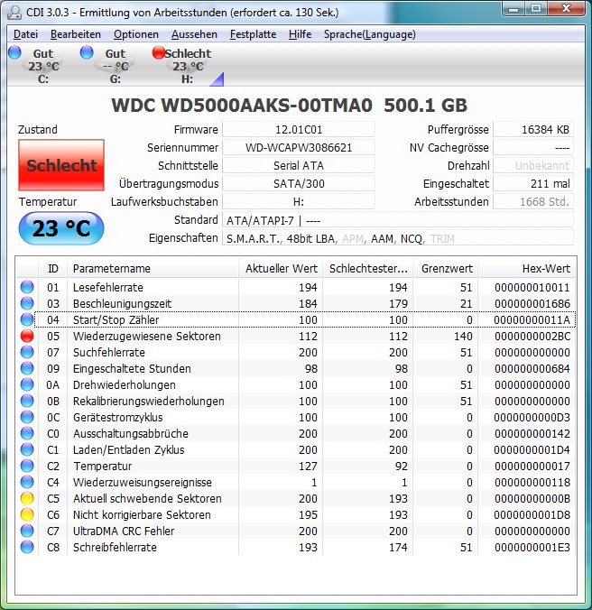The image size is (592, 610).
Task: Sort by Aktueller Wert column header
Action: (x=281, y=268)
